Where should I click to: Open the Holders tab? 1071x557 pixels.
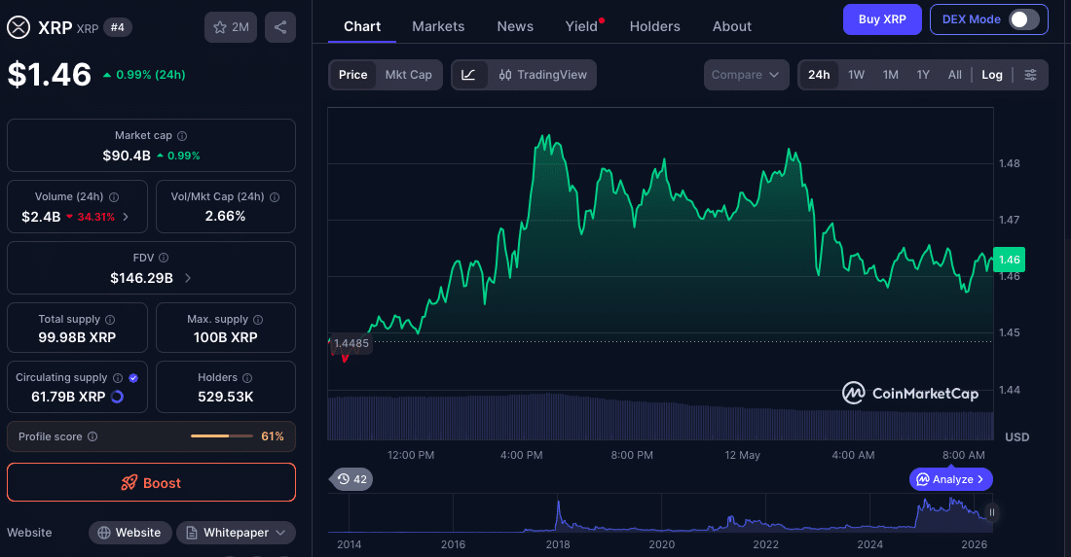[x=655, y=26]
